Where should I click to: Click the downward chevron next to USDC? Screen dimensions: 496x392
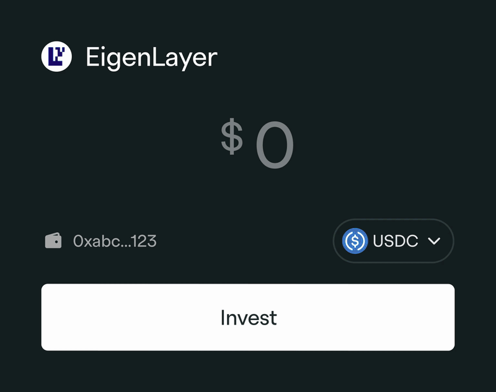[x=434, y=241]
